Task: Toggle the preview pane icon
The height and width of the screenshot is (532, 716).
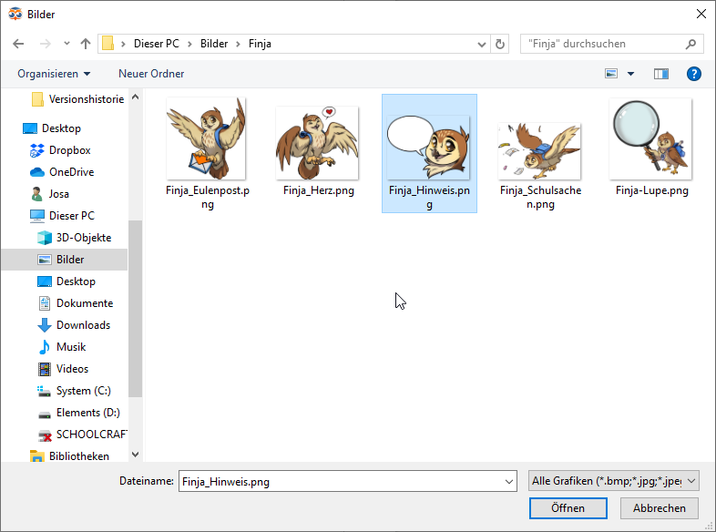Action: pyautogui.click(x=661, y=74)
